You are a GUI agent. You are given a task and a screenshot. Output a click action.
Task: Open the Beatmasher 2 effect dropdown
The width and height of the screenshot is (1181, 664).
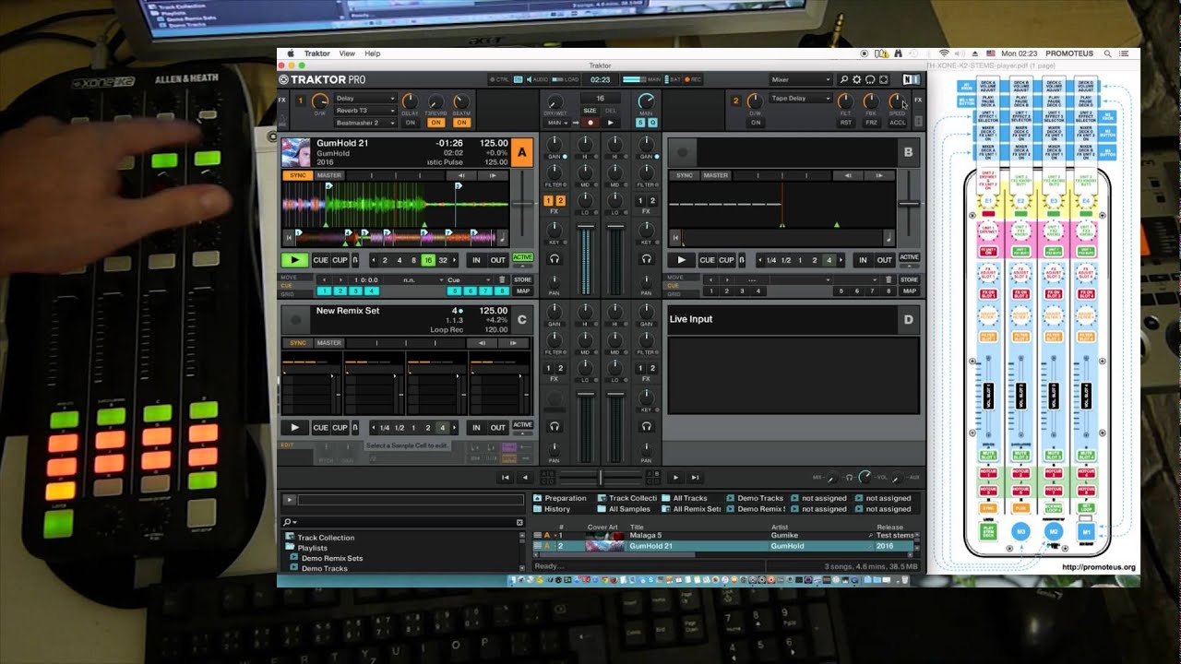click(x=365, y=122)
